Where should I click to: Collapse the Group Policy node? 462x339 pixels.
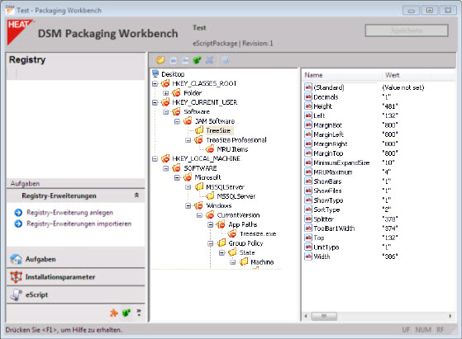(211, 244)
